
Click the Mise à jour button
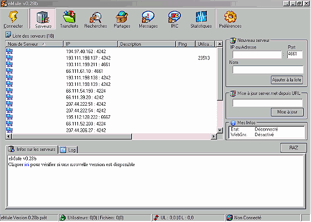(287, 112)
